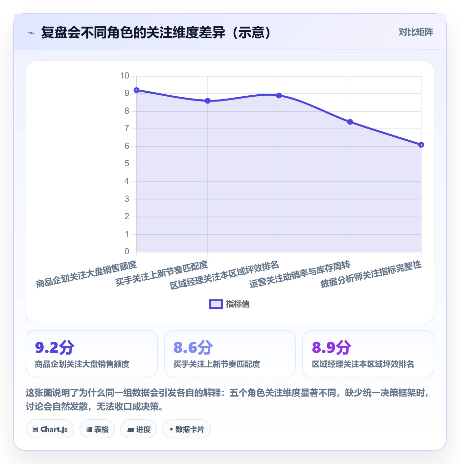
Task: Click data point for 运营关注动销率与库存周转
Action: (350, 122)
